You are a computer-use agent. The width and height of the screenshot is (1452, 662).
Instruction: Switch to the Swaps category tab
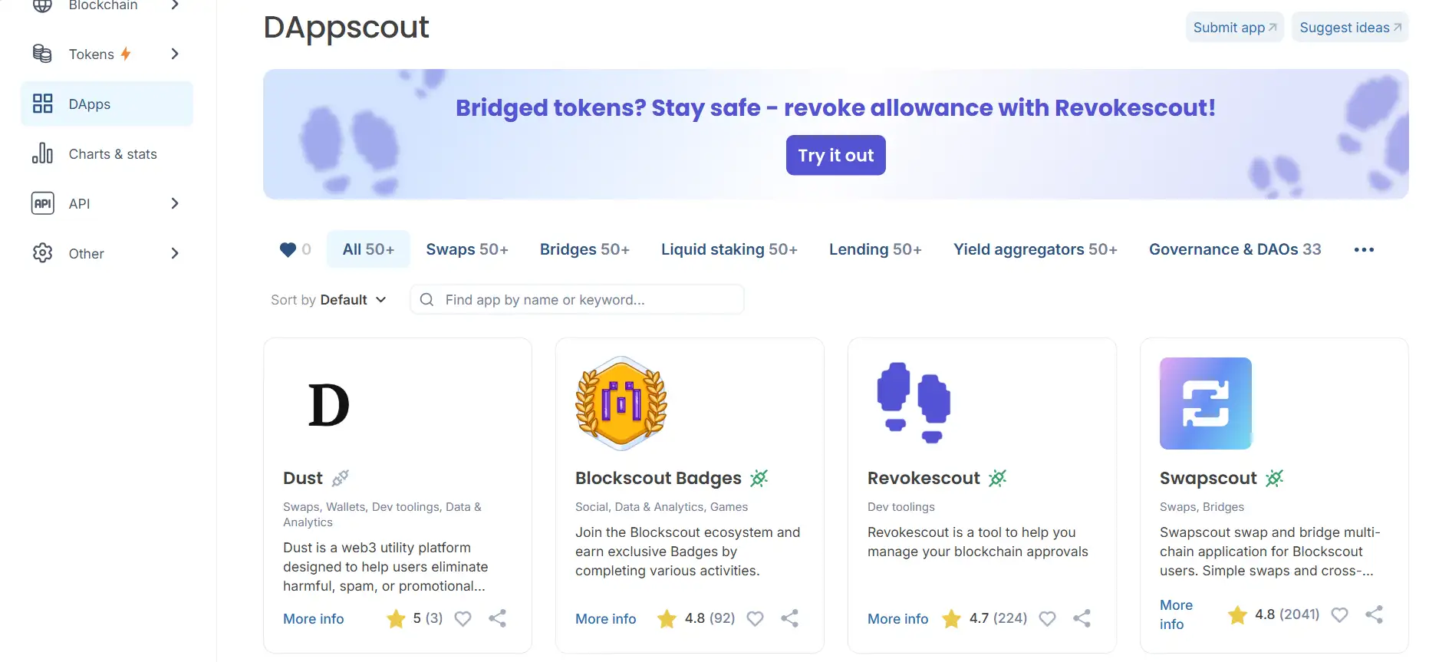coord(467,249)
